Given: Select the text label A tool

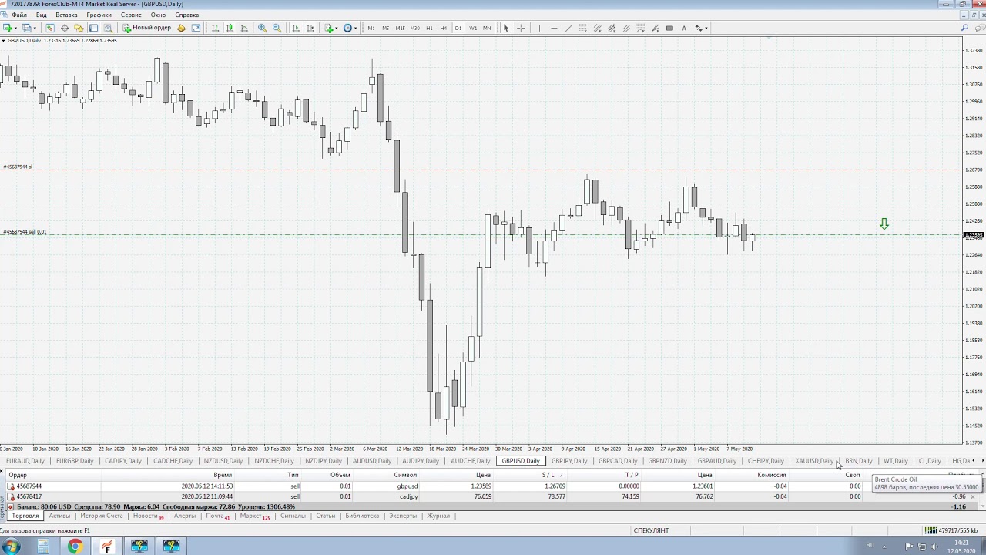Looking at the screenshot, I should click(684, 28).
